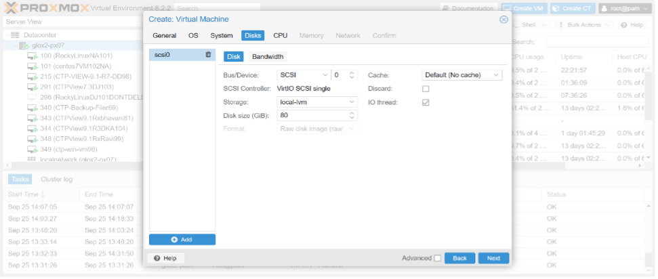Open the Documentation button

468,8
